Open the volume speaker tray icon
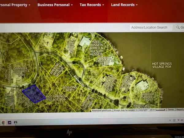Image resolution: width=184 pixels, height=138 pixels. tap(182, 120)
